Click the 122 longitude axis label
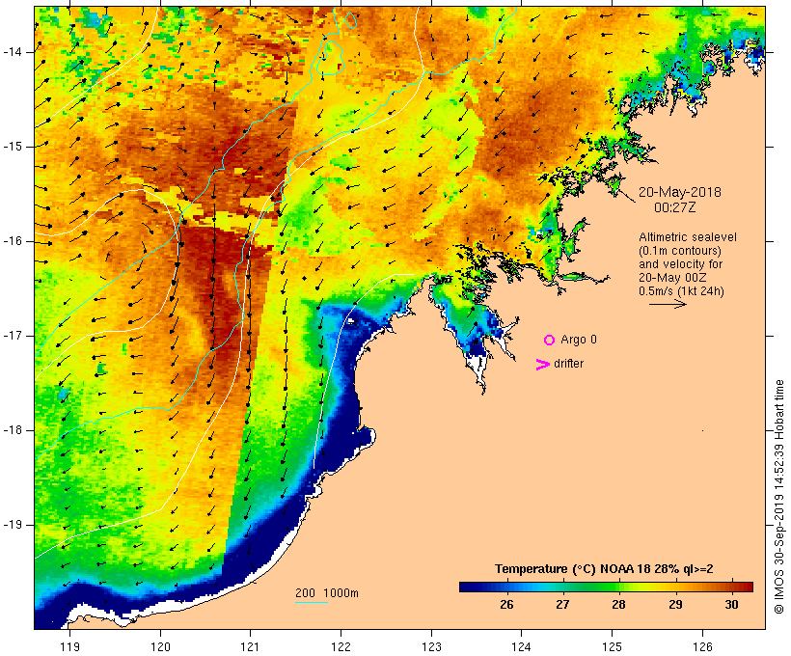Image resolution: width=791 pixels, height=656 pixels. (x=341, y=647)
